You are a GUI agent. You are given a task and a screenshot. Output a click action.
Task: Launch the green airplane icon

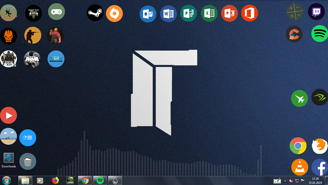pyautogui.click(x=300, y=98)
